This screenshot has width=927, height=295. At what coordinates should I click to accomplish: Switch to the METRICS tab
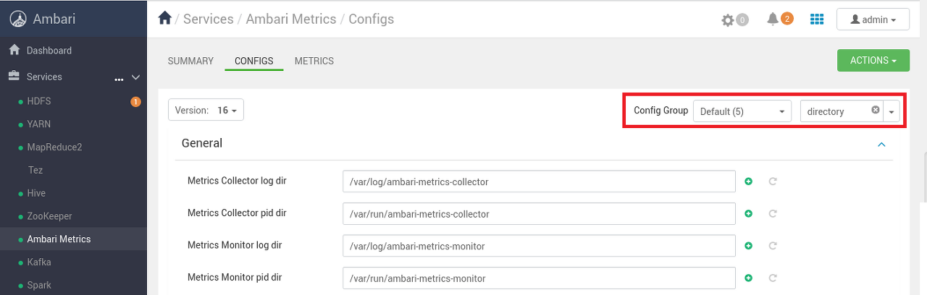pyautogui.click(x=314, y=61)
